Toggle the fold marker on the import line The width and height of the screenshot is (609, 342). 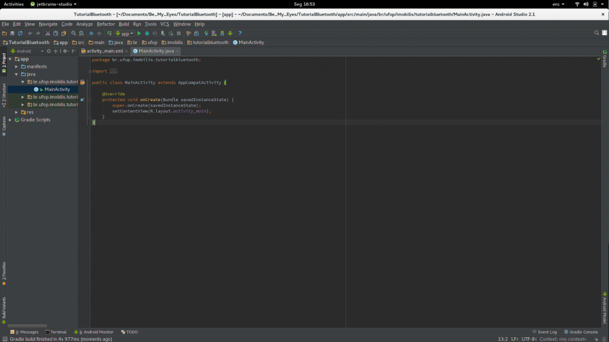(x=90, y=71)
